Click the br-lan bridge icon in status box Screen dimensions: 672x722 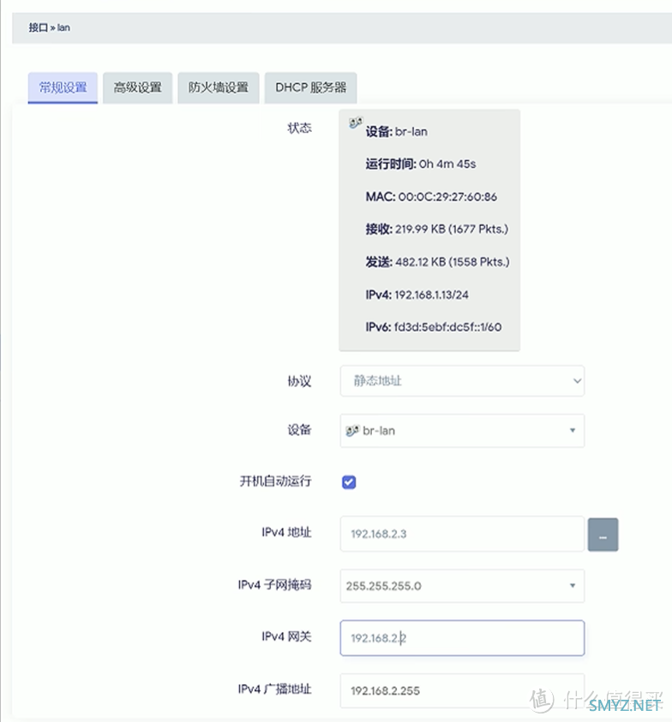click(356, 122)
